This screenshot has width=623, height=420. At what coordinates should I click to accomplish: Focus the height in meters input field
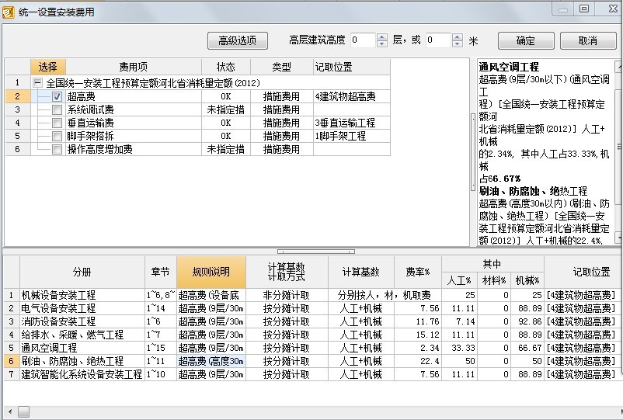[438, 40]
